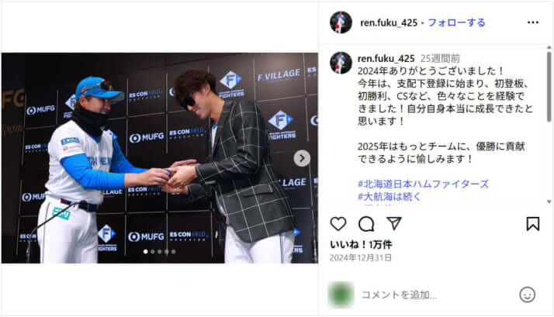Image resolution: width=554 pixels, height=317 pixels.
Task: Open ren.fuku_425 username link in header
Action: coord(389,22)
